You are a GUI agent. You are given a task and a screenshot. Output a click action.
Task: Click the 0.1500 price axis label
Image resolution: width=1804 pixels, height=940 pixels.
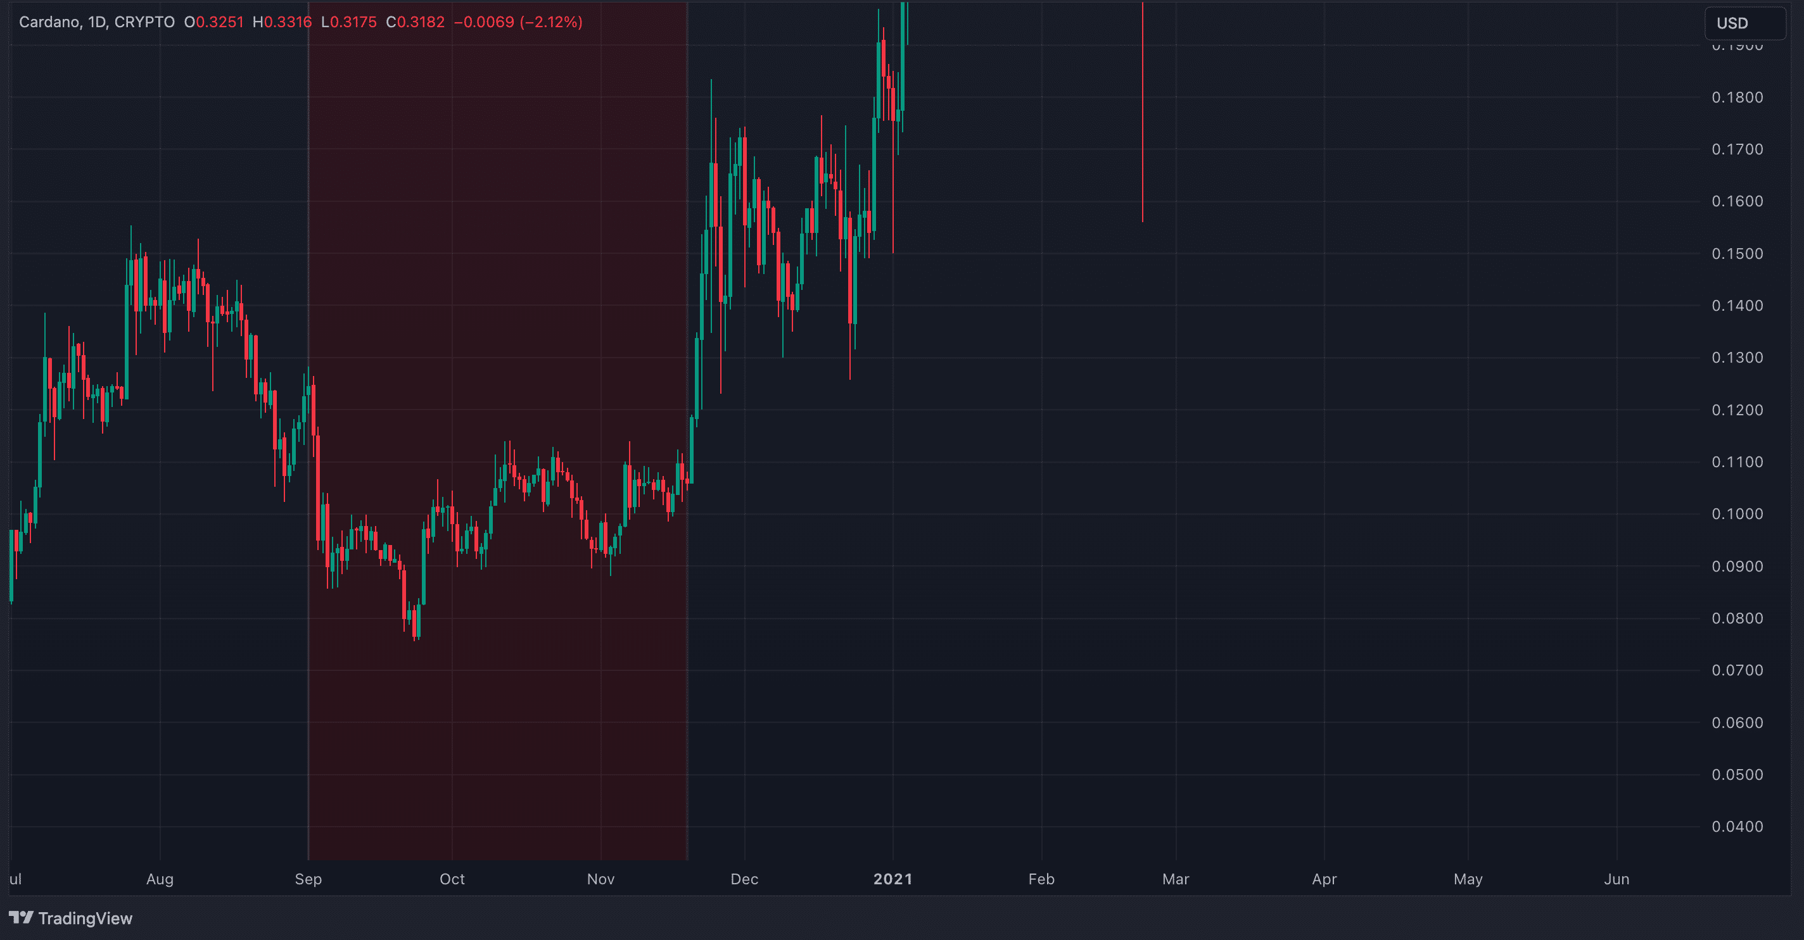1737,253
